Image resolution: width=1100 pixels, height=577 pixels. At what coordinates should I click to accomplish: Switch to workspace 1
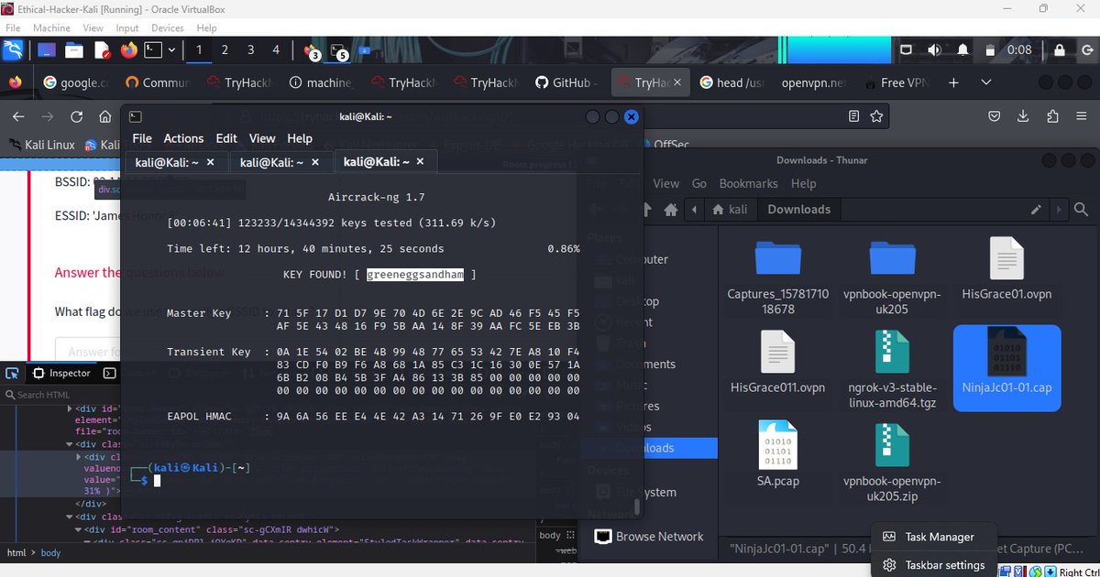pos(199,49)
